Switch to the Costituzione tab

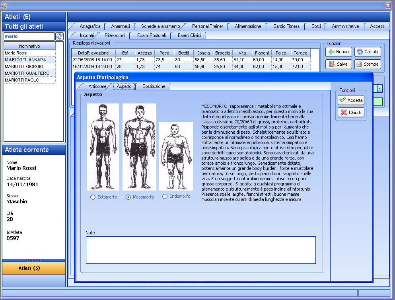pos(154,86)
